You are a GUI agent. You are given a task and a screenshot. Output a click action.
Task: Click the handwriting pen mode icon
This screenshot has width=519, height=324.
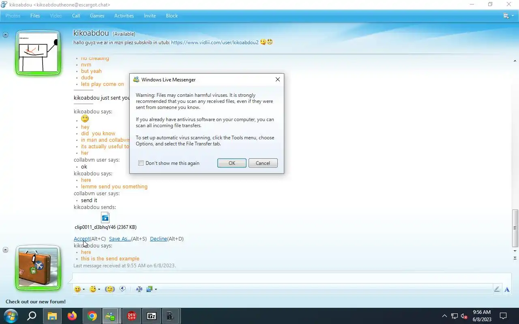click(497, 289)
